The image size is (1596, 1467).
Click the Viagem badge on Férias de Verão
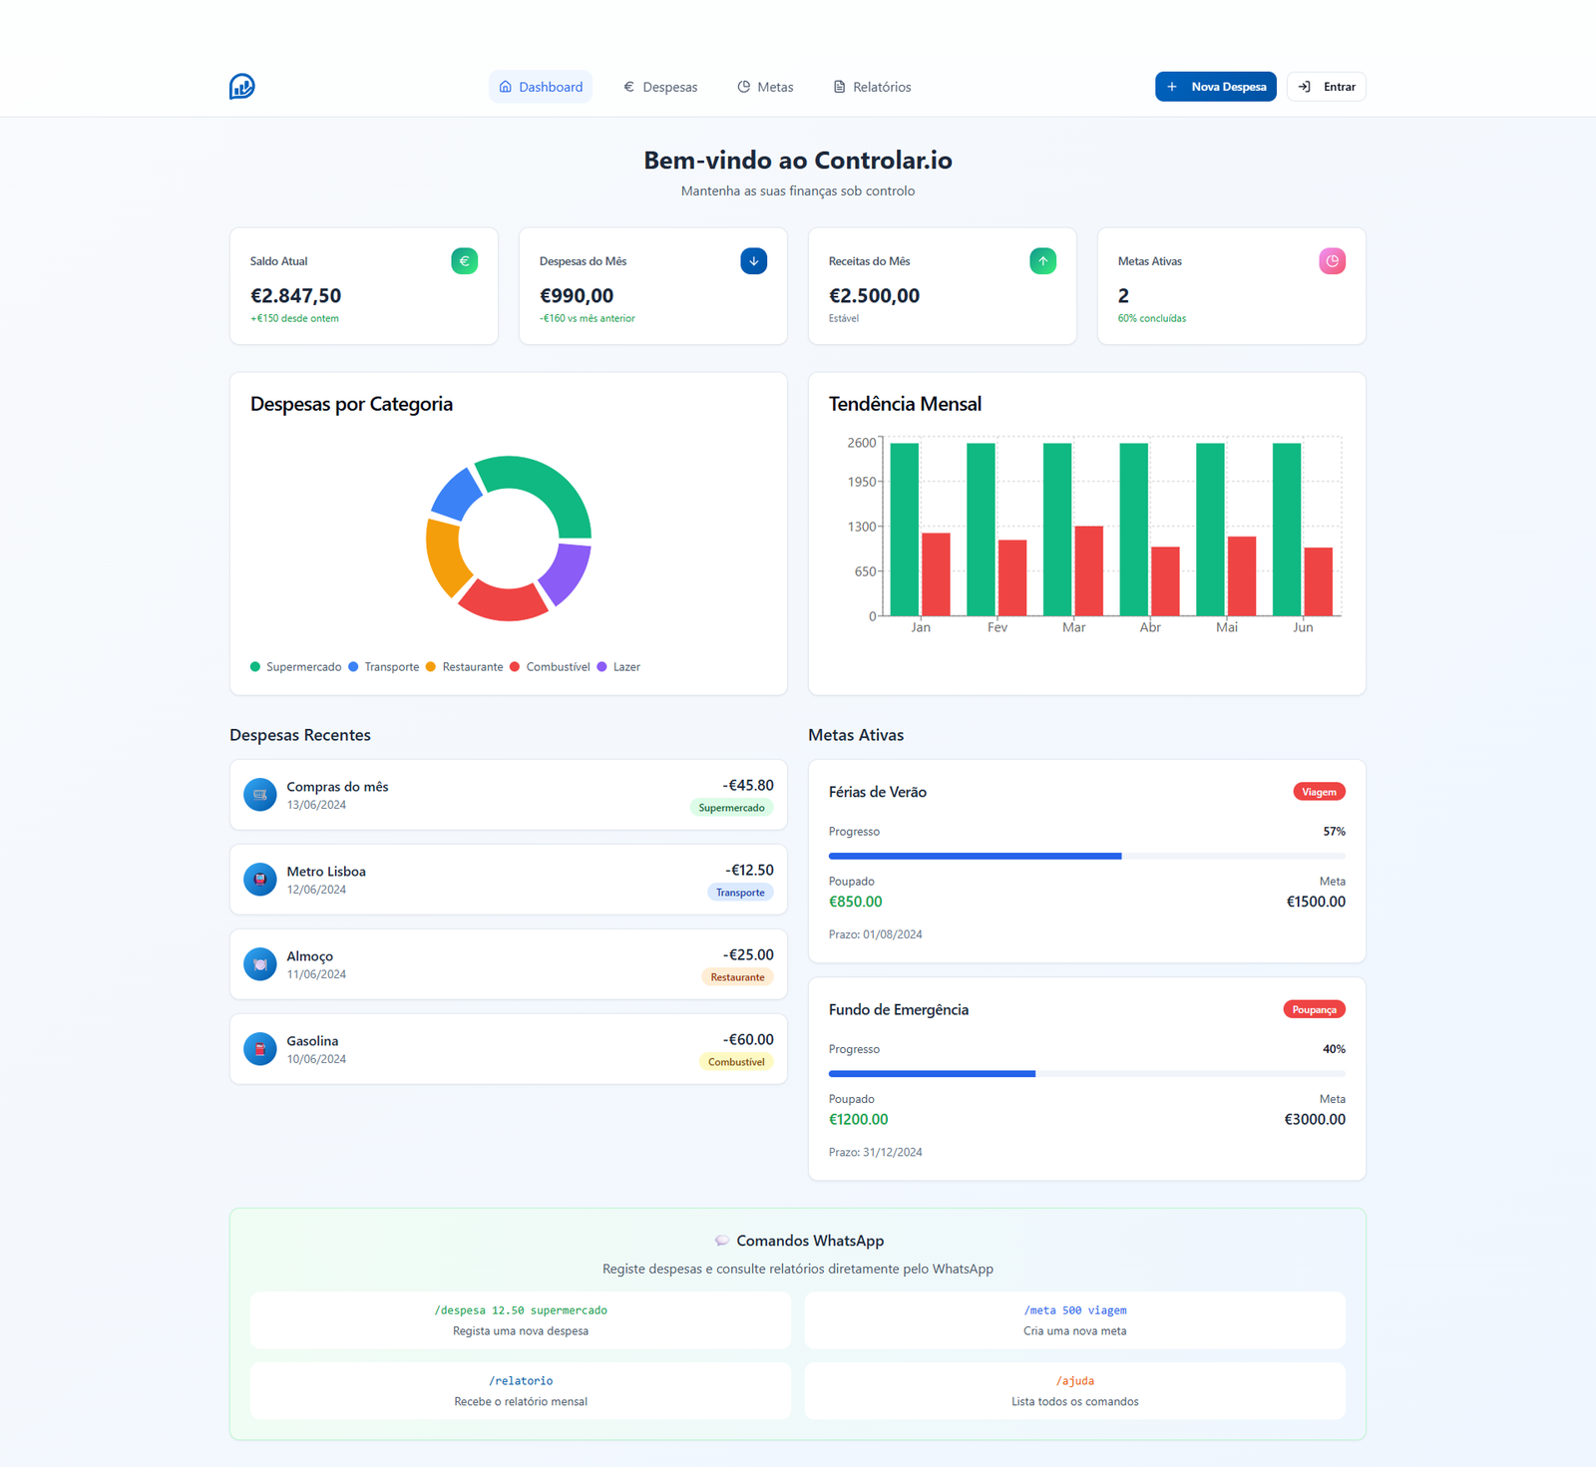(1319, 792)
